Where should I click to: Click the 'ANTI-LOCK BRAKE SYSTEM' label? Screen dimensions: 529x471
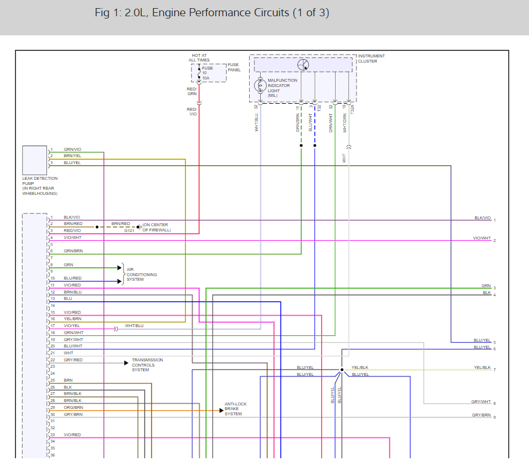point(236,409)
